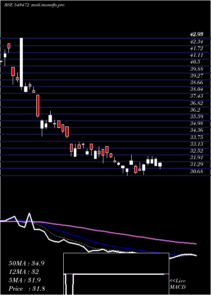Viewport: 211px width, 295px height.
Task: Select the 30.68 price axis label
Action: coord(197,171)
